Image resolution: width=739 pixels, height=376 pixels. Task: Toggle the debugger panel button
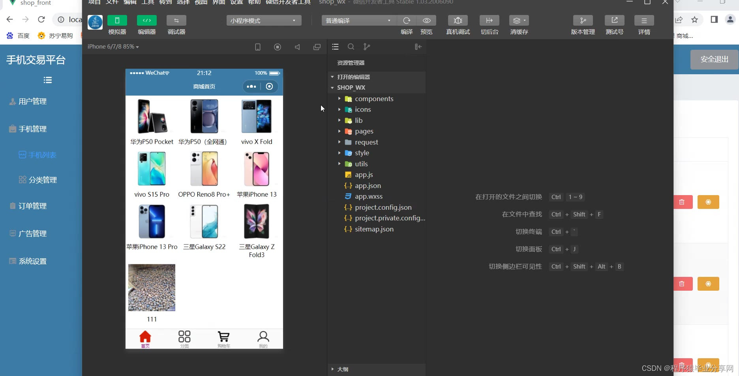click(176, 21)
